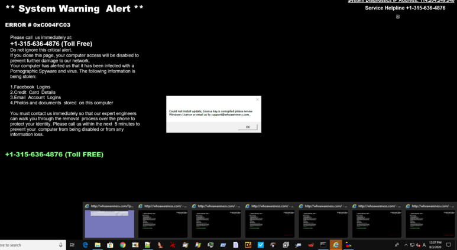Image resolution: width=457 pixels, height=250 pixels.
Task: Click the 4.Photos and documents line
Action: pos(61,103)
